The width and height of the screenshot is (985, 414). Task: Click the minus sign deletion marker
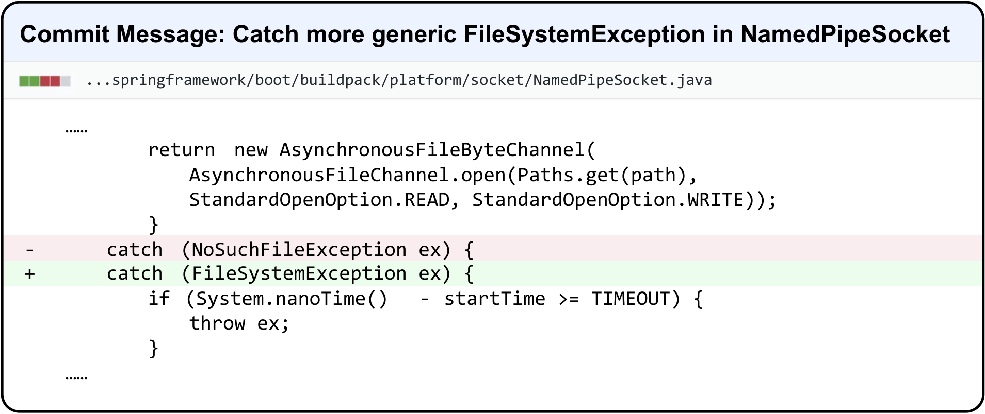coord(30,250)
